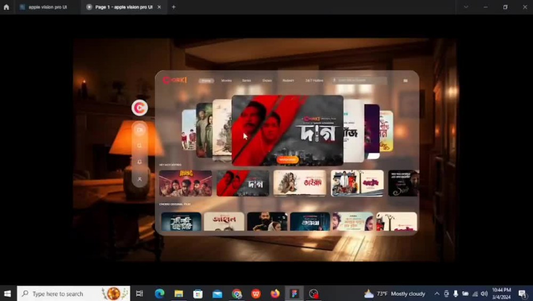Select the beige sketch poster left of the featured one
This screenshot has width=533, height=301.
coord(222,130)
